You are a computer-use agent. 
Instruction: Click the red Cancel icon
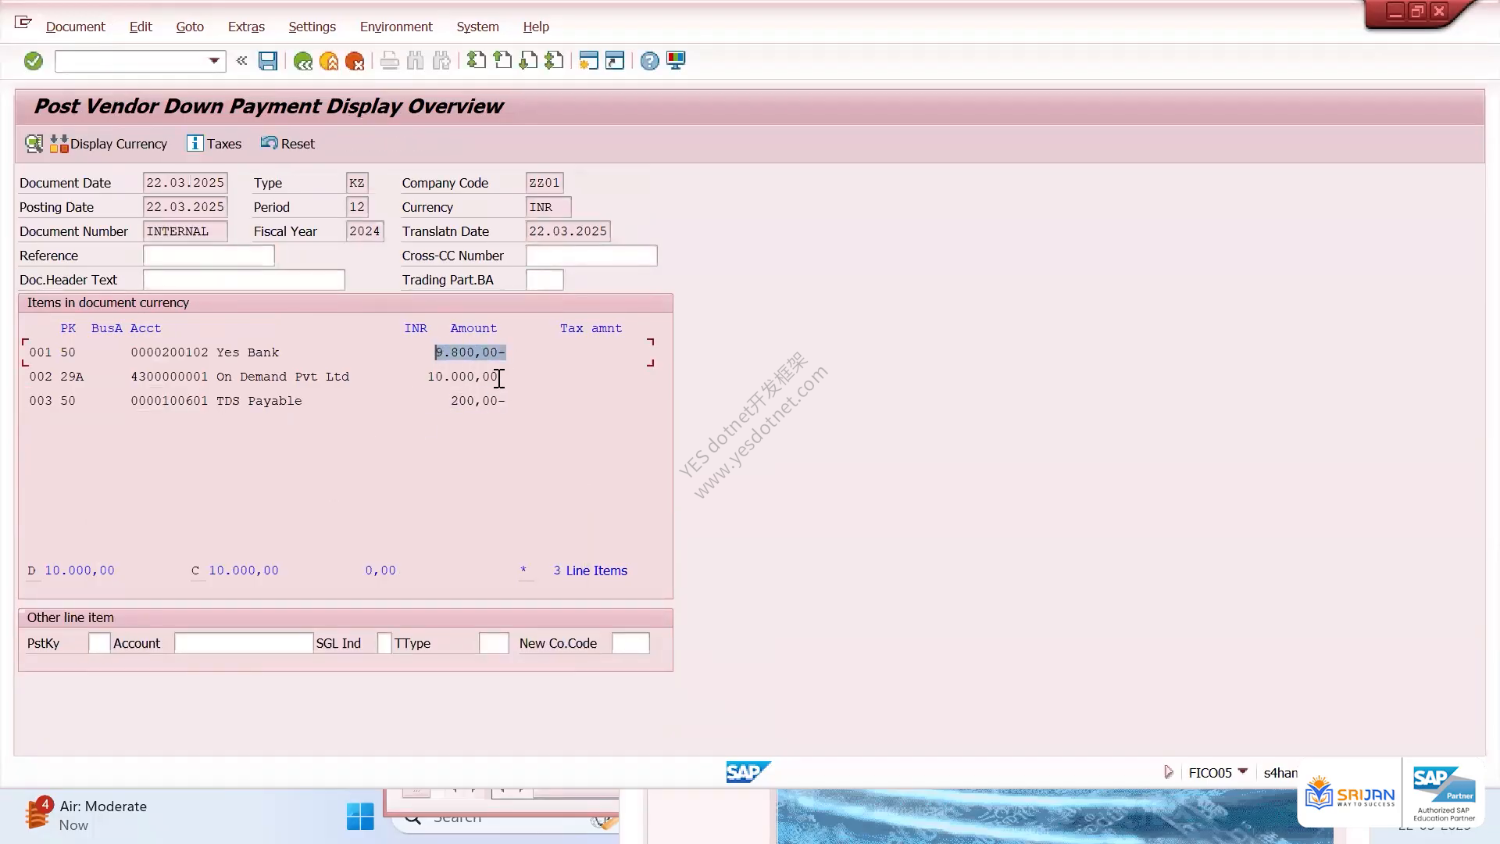coord(355,61)
